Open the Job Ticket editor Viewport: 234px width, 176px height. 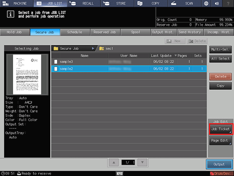click(220, 129)
